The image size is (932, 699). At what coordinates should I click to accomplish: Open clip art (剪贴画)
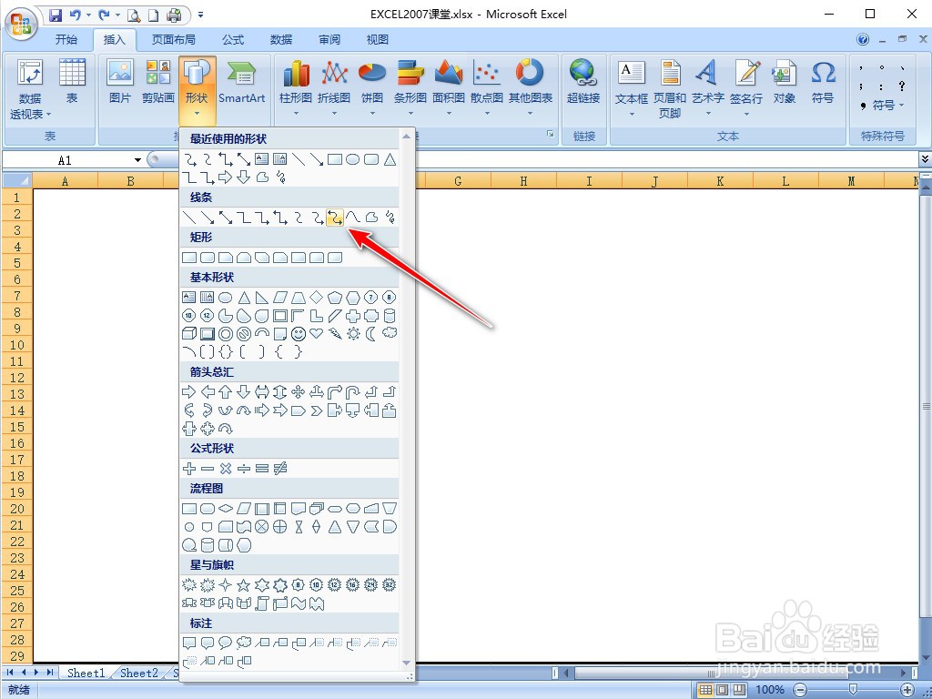click(157, 82)
